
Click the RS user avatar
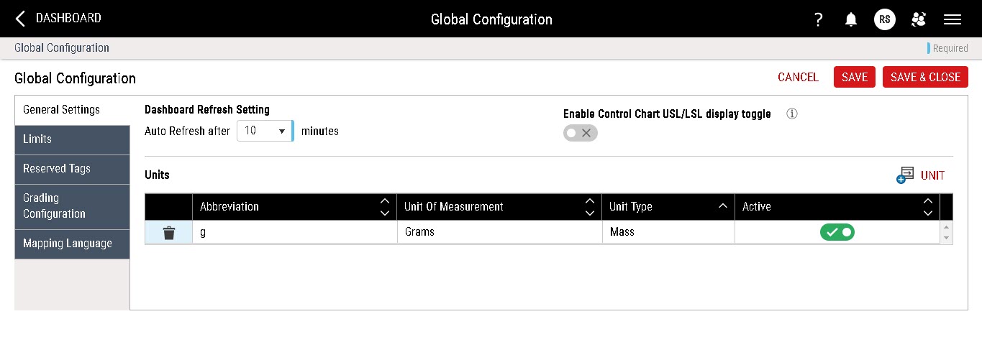(x=884, y=19)
